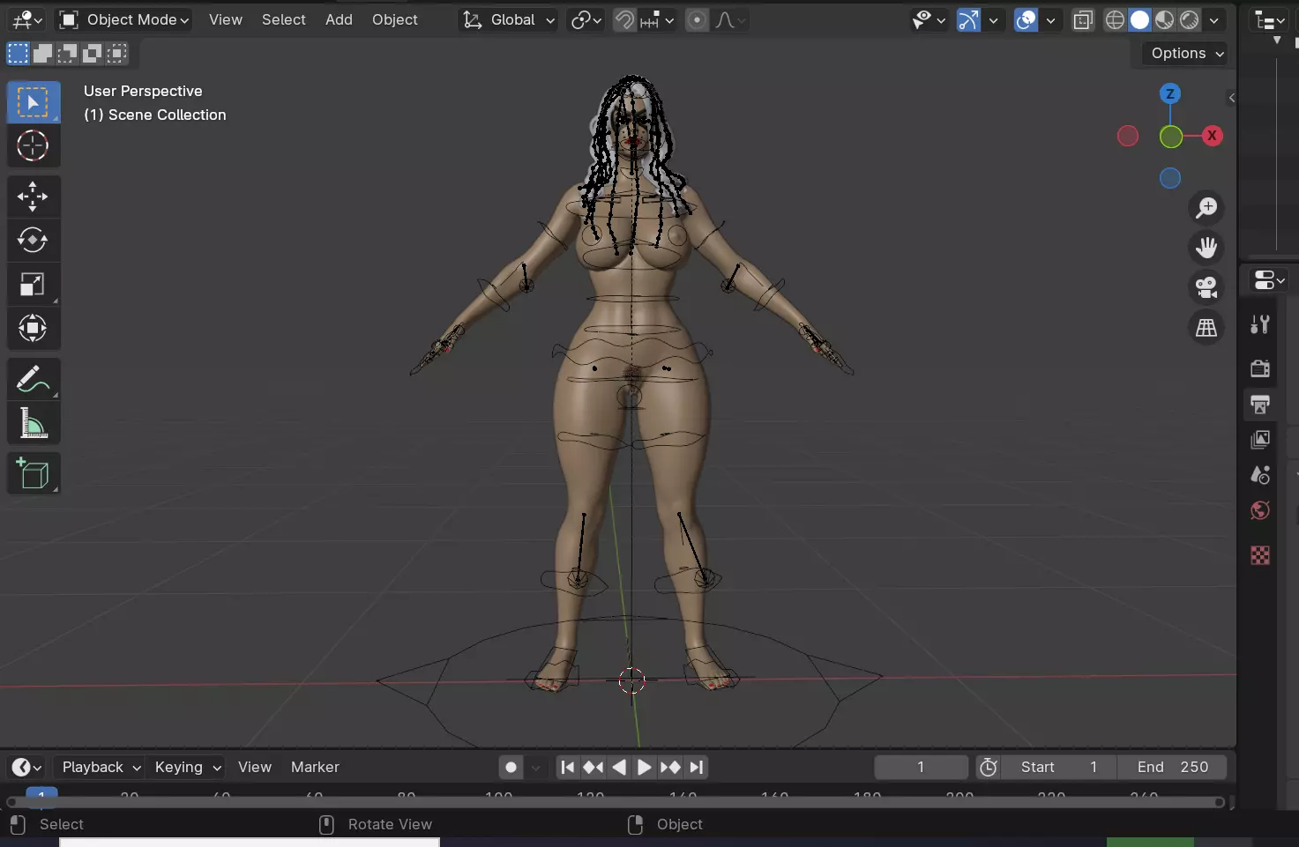Viewport: 1299px width, 847px height.
Task: Open the overlays options dropdown
Action: tap(1050, 19)
